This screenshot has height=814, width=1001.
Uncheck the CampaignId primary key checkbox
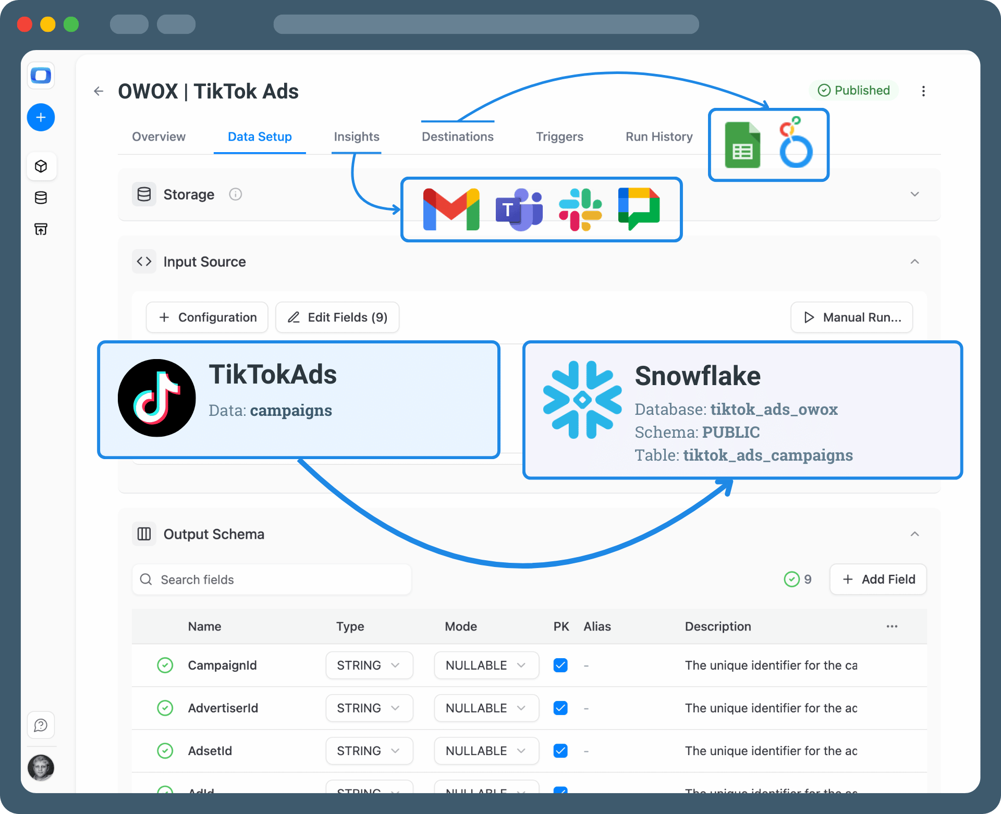click(x=560, y=665)
